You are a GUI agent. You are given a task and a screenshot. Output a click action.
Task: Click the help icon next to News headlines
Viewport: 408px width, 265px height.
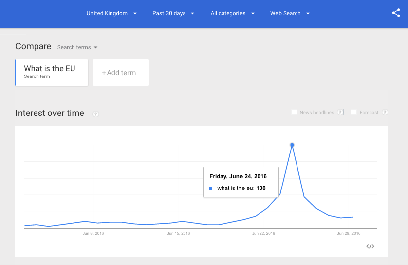[340, 113]
